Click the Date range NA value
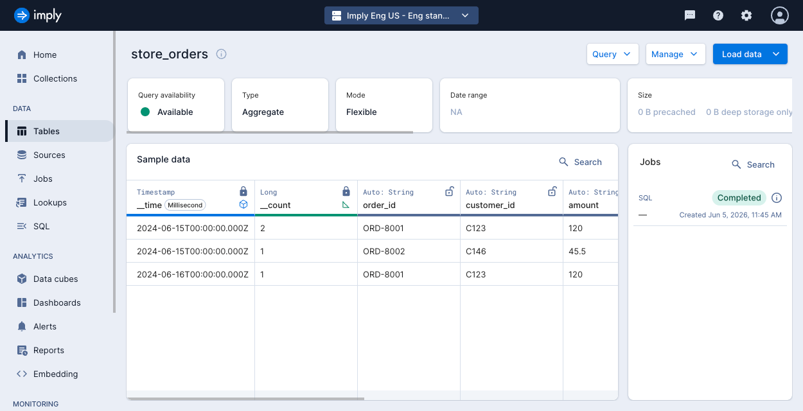Screen dimensions: 803x411 coord(456,112)
